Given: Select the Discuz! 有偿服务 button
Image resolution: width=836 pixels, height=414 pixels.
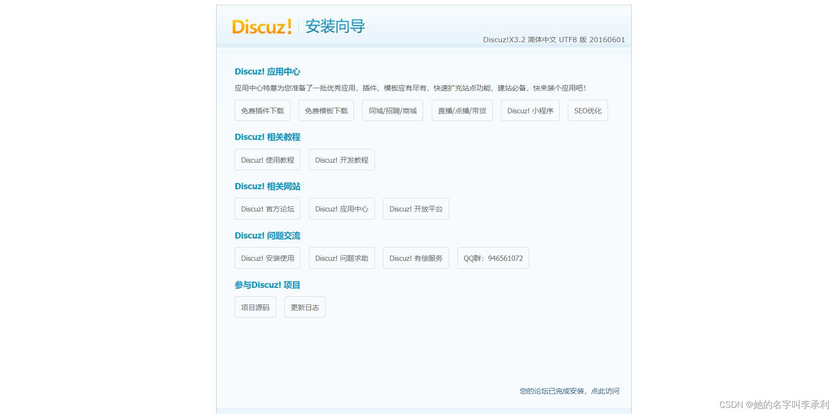Looking at the screenshot, I should pos(416,258).
